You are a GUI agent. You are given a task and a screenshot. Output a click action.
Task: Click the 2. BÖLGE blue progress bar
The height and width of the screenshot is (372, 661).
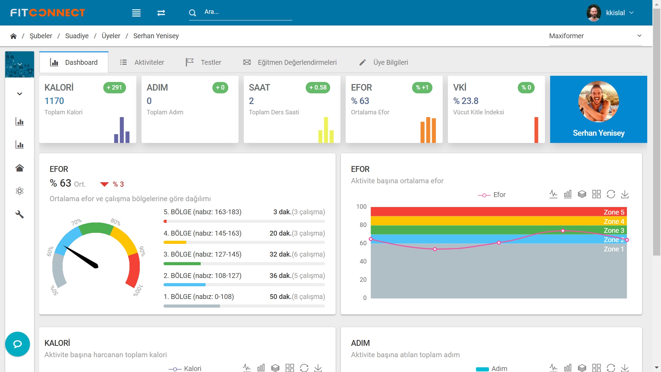click(x=244, y=285)
